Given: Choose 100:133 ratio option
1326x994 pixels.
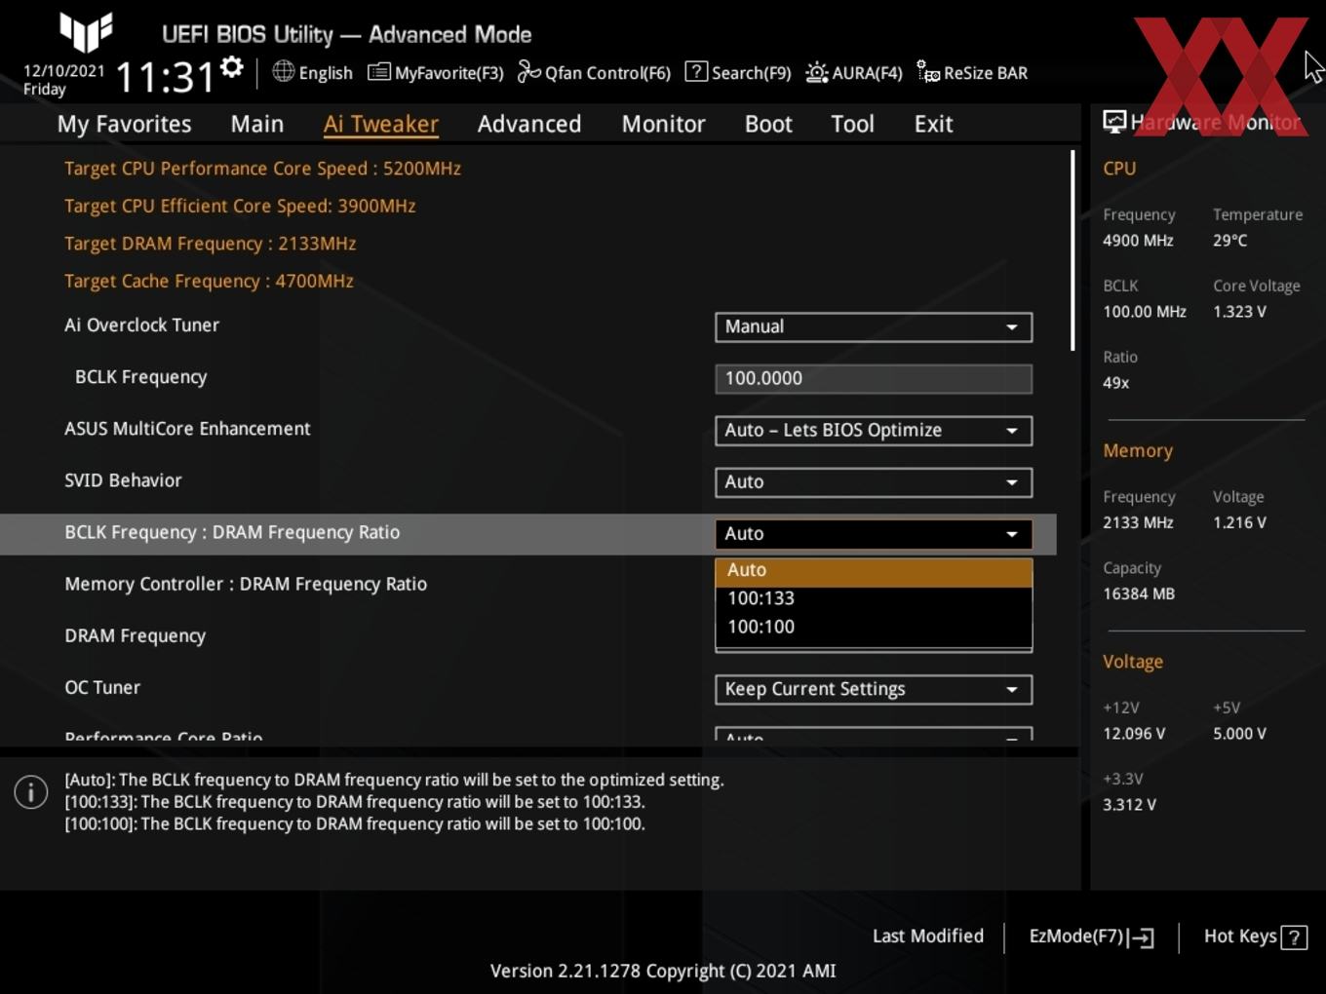Looking at the screenshot, I should click(x=874, y=598).
